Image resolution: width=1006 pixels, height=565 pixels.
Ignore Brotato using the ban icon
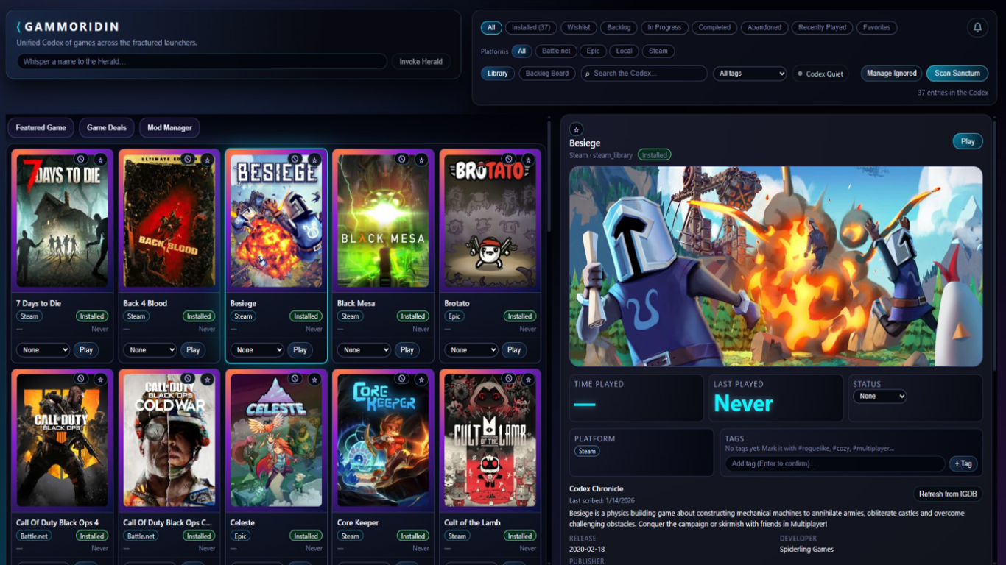tap(508, 159)
